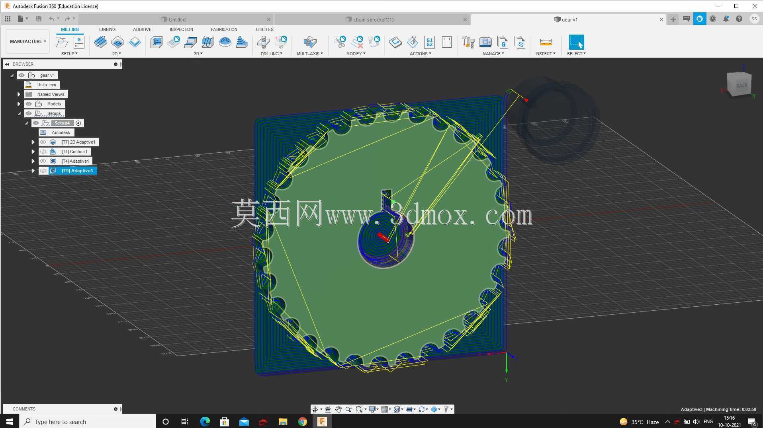Toggle visibility of Setup4
763x428 pixels.
[36, 123]
